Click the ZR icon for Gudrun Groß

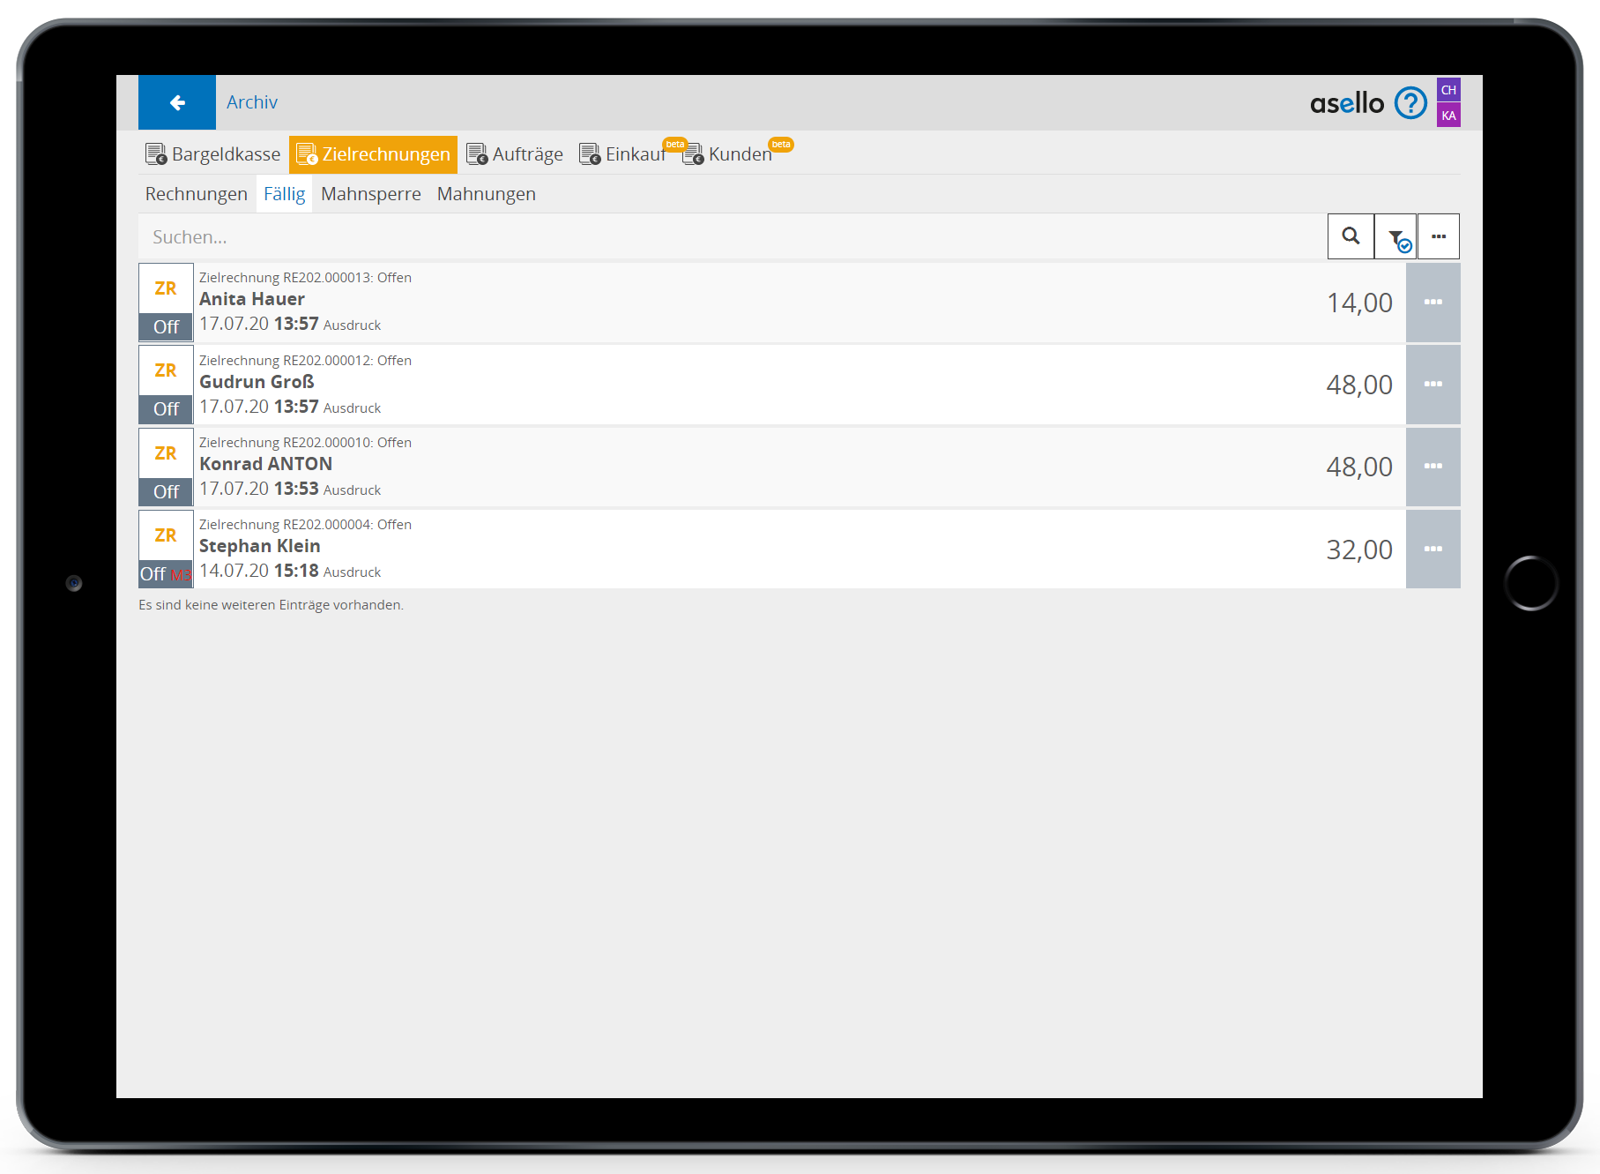pos(166,371)
